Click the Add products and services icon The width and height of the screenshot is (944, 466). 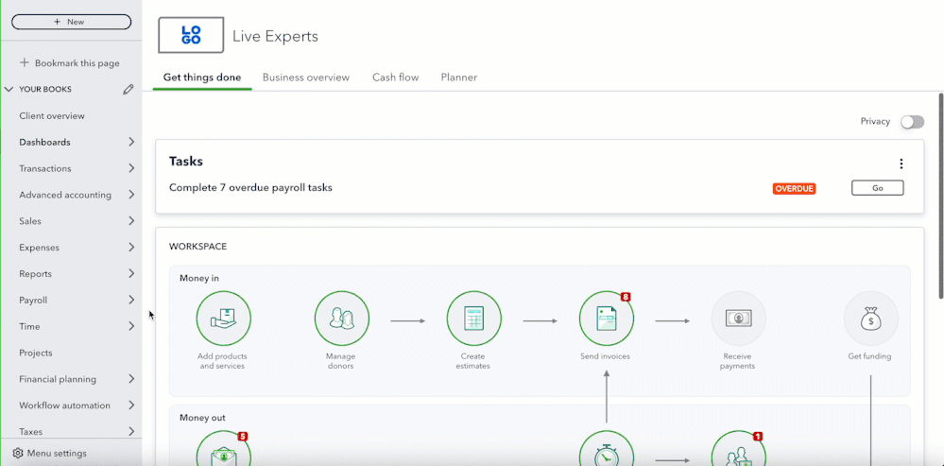(223, 319)
